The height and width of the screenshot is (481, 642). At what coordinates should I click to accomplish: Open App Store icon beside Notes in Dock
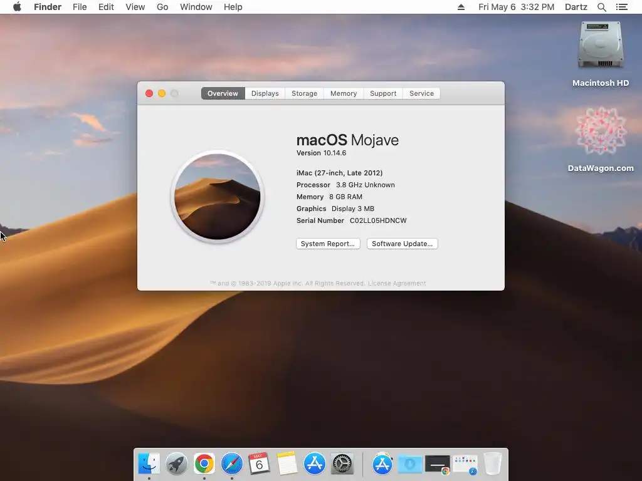tap(315, 463)
